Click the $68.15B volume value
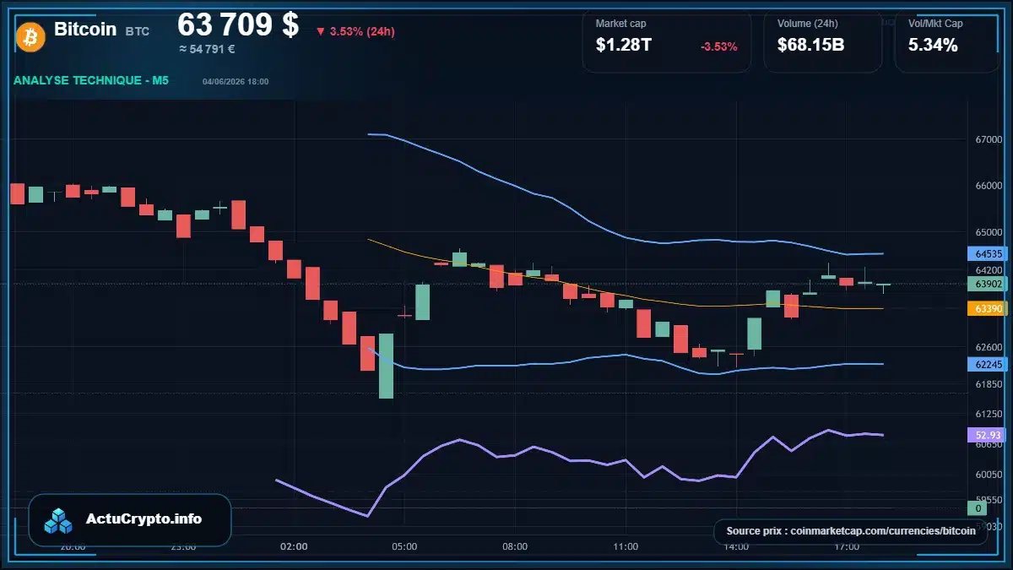The height and width of the screenshot is (570, 1013). 811,46
